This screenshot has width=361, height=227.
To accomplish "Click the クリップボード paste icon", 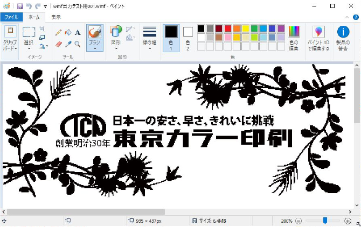I will (x=10, y=31).
